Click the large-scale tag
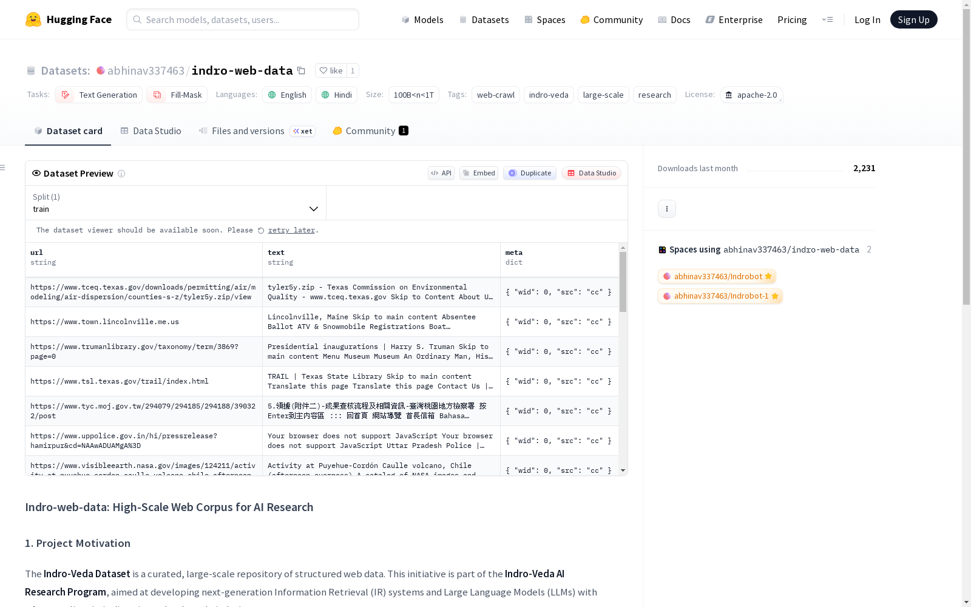971x607 pixels. (x=603, y=95)
